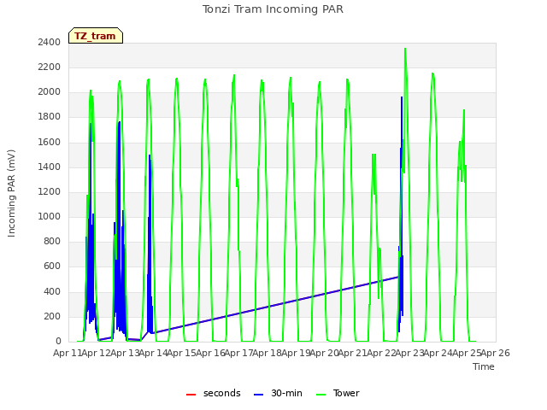Click the Apr 15 x-axis date label

click(181, 353)
